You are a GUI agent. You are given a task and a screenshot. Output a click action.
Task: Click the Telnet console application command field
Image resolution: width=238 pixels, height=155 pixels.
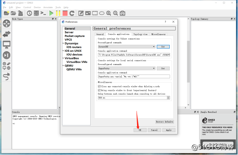[134, 55]
